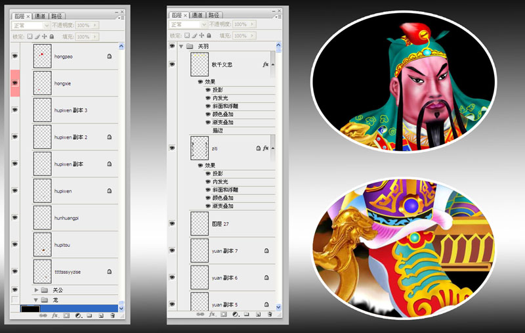
Task: Select the hupiwen 副本 2 layer name
Action: point(71,137)
